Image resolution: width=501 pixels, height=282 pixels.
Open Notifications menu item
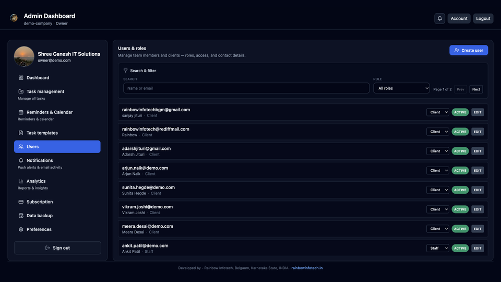point(57,163)
